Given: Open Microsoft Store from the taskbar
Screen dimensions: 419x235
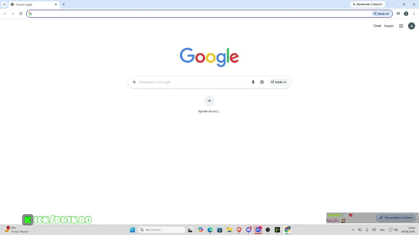Looking at the screenshot, I should tap(220, 230).
